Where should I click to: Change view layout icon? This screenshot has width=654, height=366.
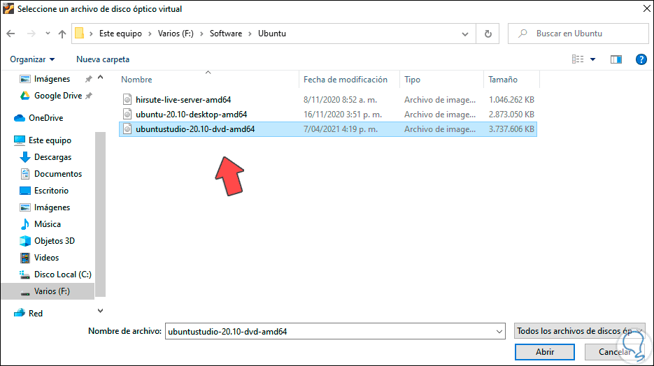coord(578,59)
